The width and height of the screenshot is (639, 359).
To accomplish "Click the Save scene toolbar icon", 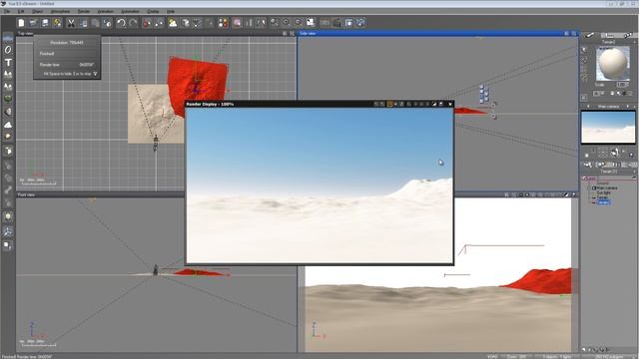I will [45, 23].
